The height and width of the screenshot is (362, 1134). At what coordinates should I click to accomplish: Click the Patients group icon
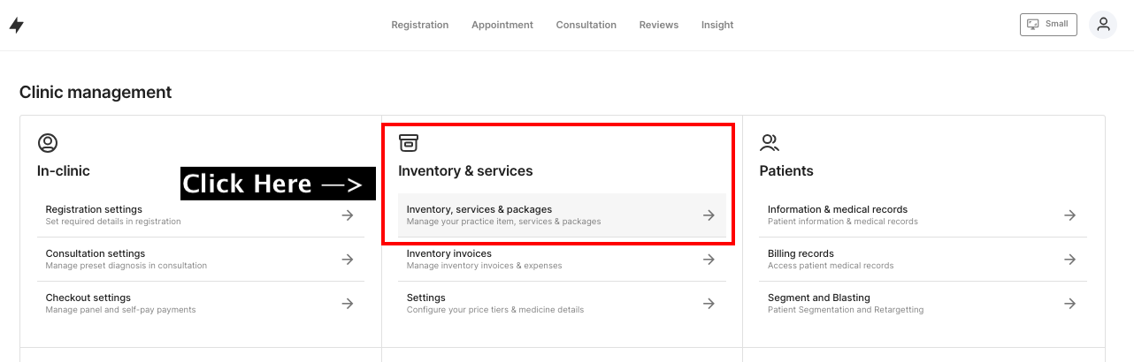[770, 143]
